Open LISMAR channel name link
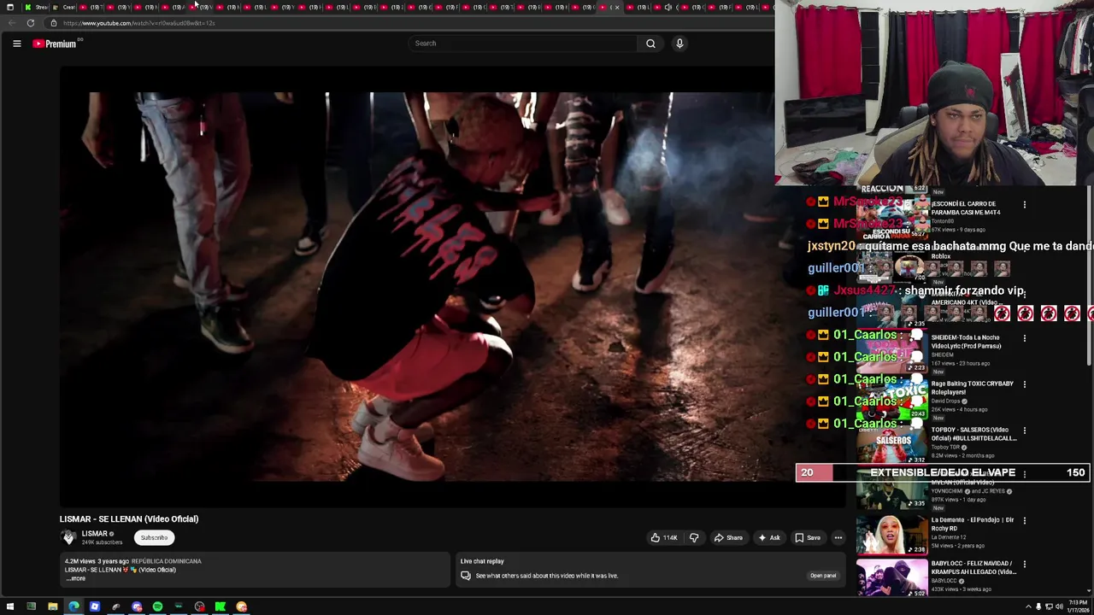The height and width of the screenshot is (615, 1094). (x=94, y=534)
